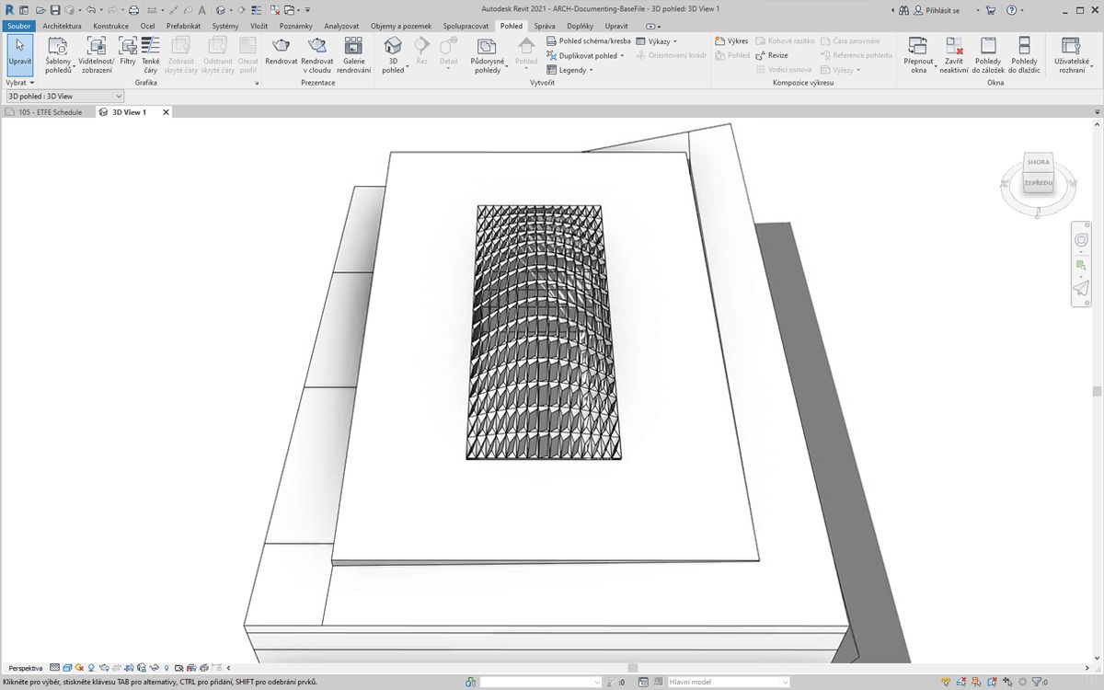Switch to the Poznámky ribbon tab
This screenshot has width=1104, height=690.
(296, 26)
